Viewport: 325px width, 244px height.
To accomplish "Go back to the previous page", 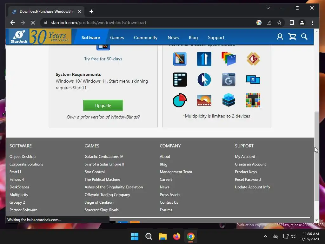I will 13,23.
